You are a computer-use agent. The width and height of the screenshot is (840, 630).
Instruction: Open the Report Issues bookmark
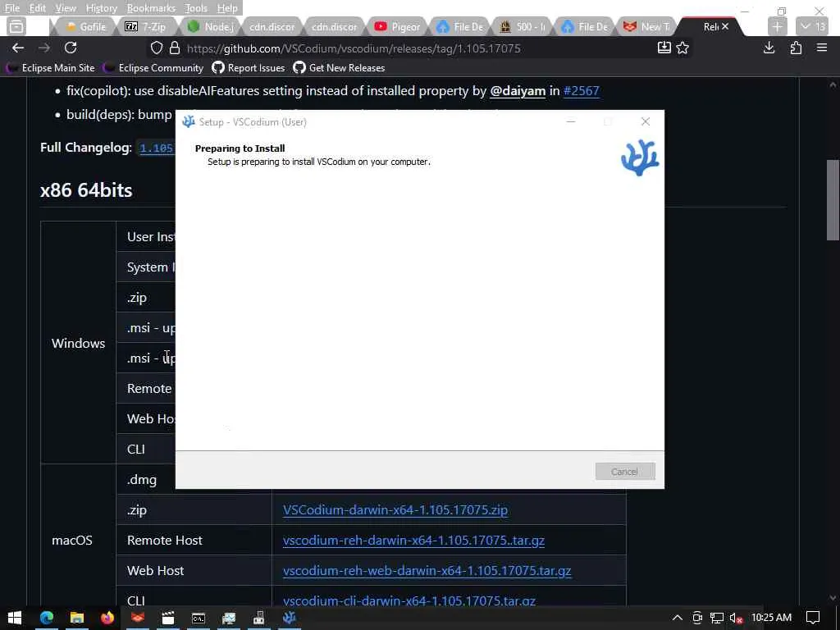tap(249, 68)
